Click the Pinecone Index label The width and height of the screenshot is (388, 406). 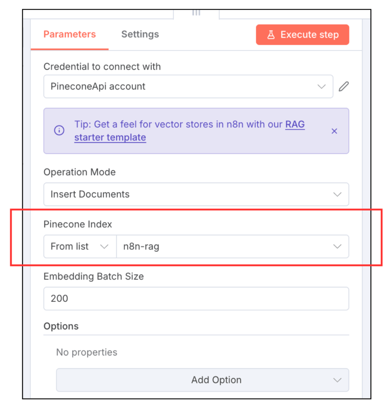pos(78,224)
